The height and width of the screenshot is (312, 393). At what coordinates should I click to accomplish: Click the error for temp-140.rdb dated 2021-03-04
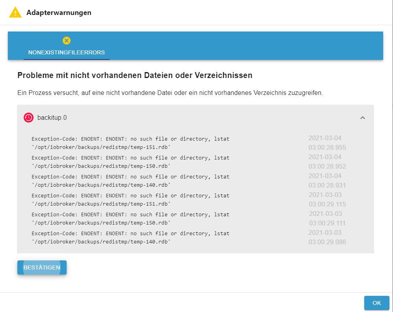pos(130,181)
